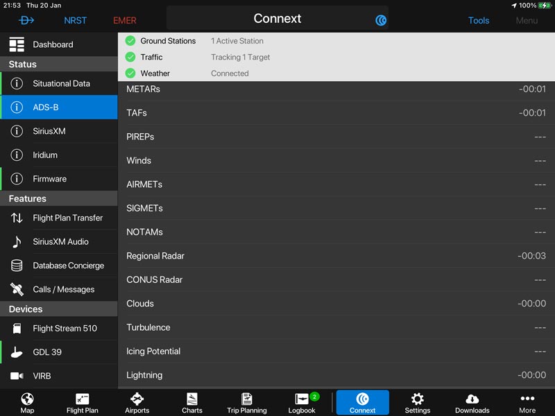
Task: Open Database Concierge feature
Action: pyautogui.click(x=59, y=266)
